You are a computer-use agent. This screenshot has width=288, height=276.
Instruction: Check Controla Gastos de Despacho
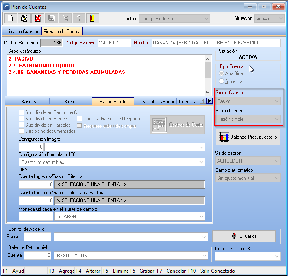pyautogui.click(x=79, y=119)
